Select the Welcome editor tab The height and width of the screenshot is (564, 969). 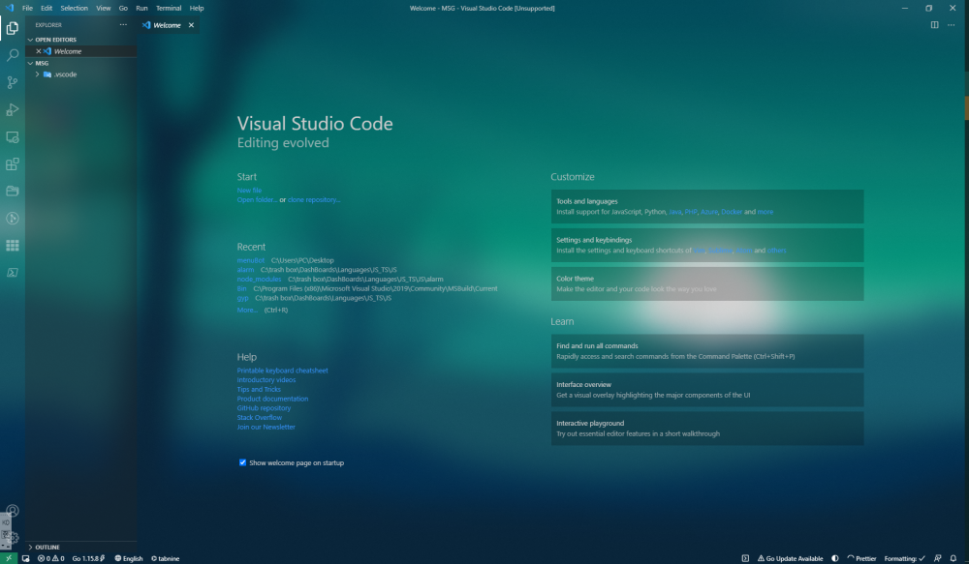(x=168, y=25)
